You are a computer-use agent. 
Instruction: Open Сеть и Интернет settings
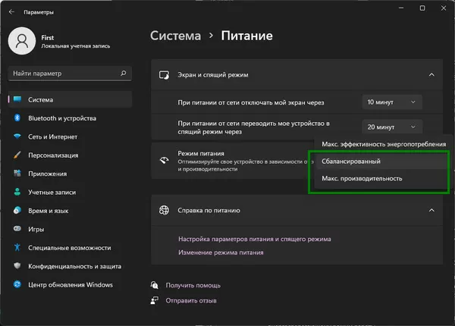(x=53, y=136)
